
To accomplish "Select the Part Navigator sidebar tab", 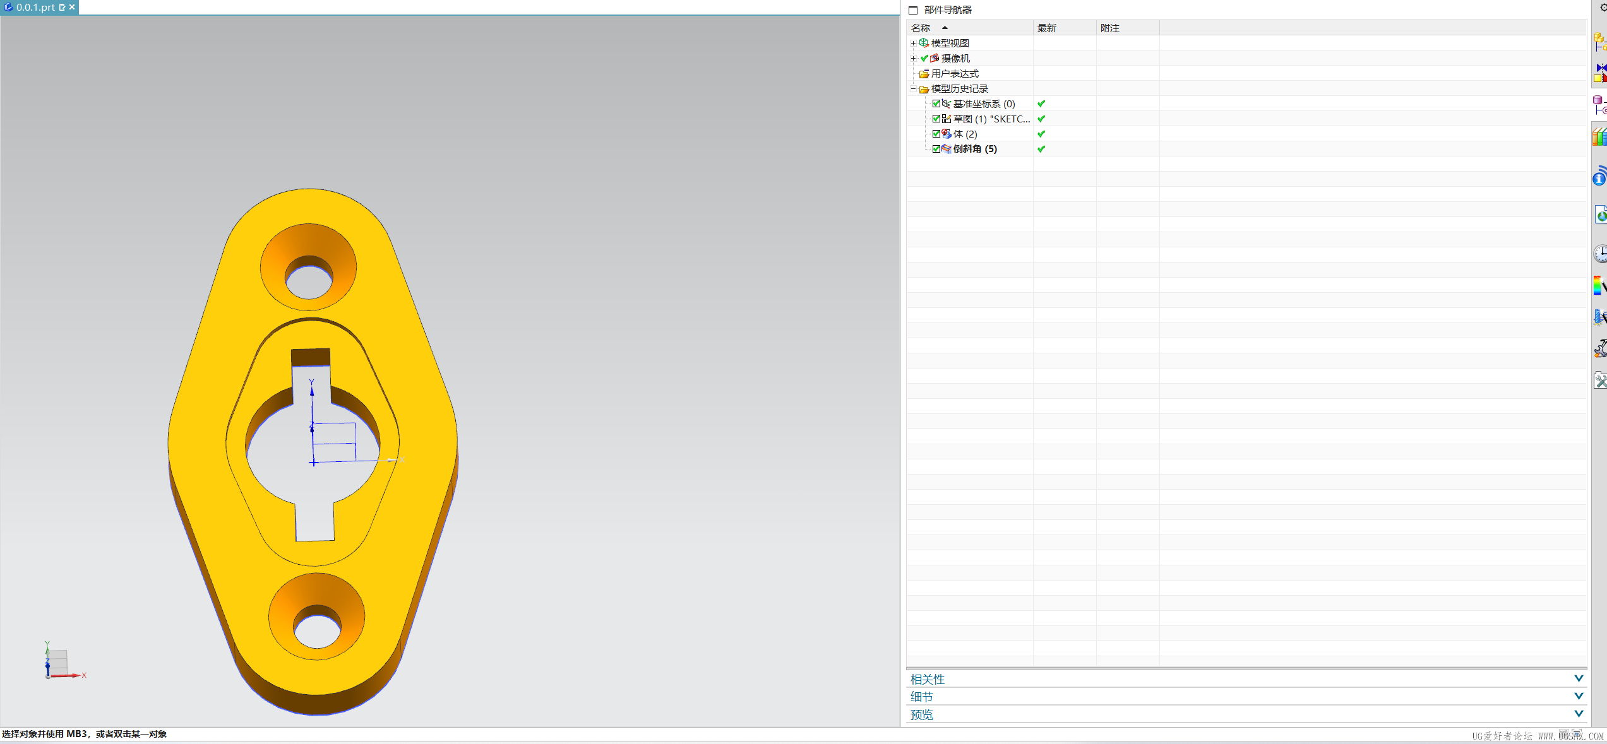I will (x=1601, y=105).
